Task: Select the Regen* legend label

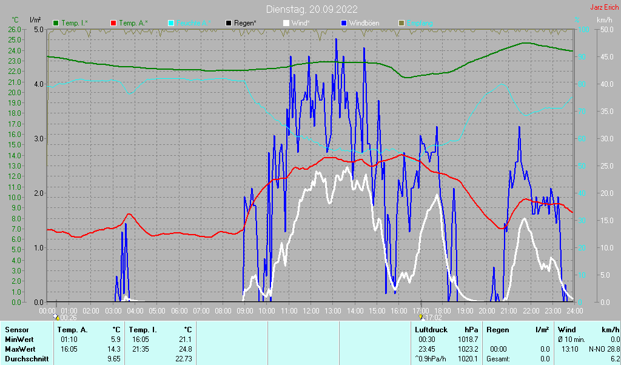Action: point(245,24)
